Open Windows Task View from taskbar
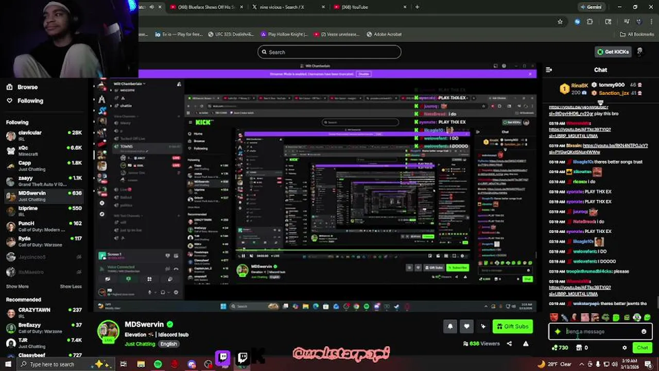This screenshot has width=659, height=371. pos(124,364)
